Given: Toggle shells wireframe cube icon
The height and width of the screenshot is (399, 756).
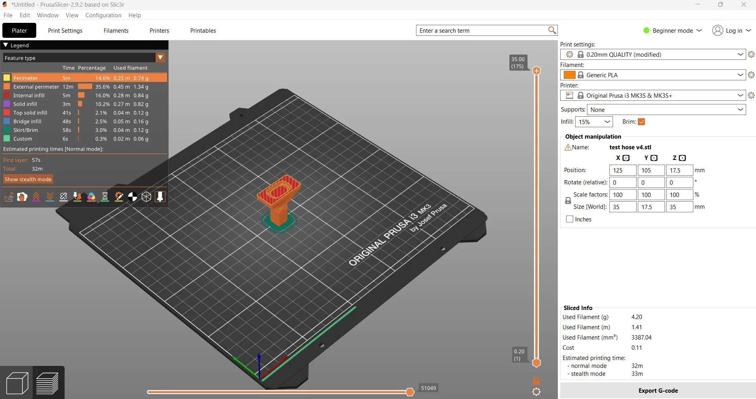Looking at the screenshot, I should (x=147, y=197).
